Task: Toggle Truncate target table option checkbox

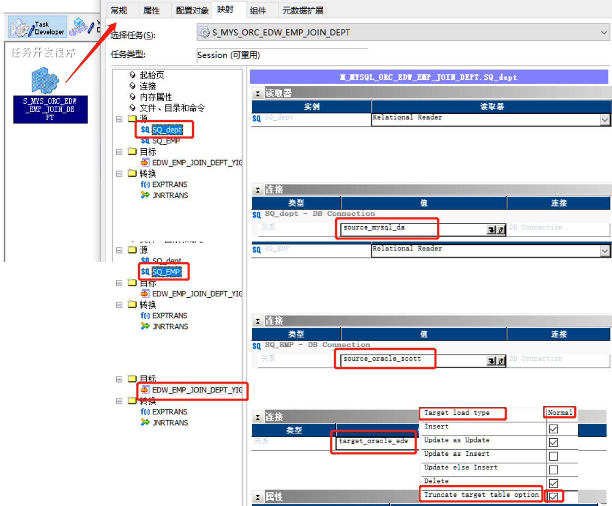Action: tap(553, 497)
